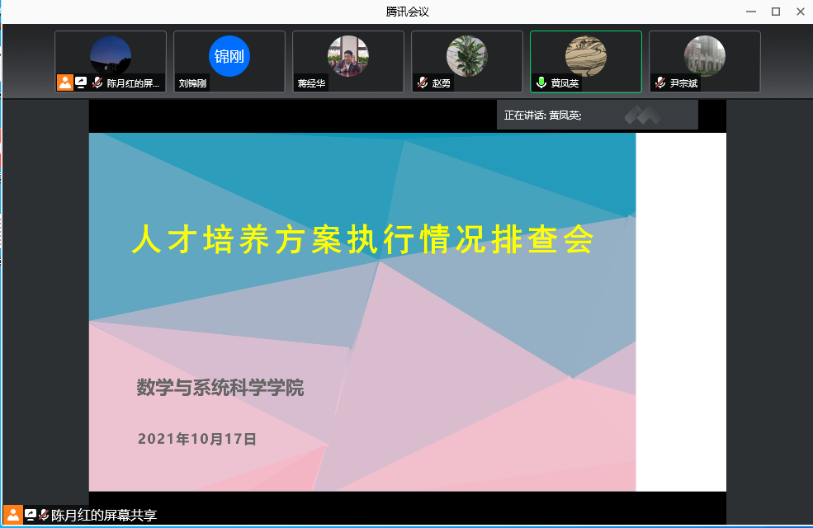Select 尹宗斌's participant avatar
The width and height of the screenshot is (813, 528).
click(x=705, y=56)
